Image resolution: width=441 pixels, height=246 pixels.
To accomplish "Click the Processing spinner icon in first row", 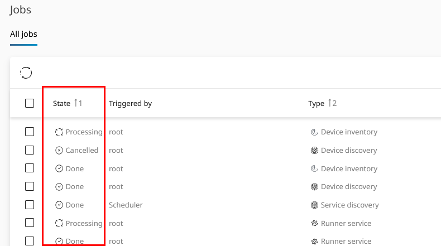I will (x=59, y=132).
